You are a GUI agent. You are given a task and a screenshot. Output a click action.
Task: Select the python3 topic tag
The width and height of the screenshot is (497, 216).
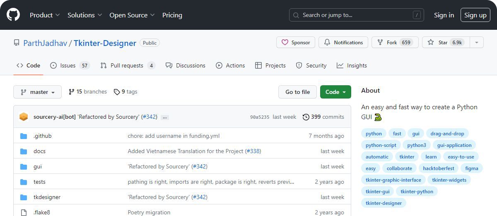(417, 145)
